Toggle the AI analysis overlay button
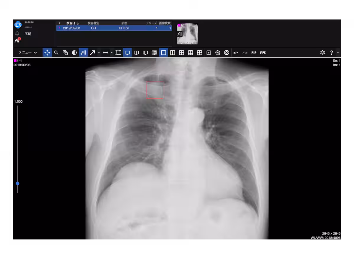The width and height of the screenshot is (354, 259). tap(83, 53)
